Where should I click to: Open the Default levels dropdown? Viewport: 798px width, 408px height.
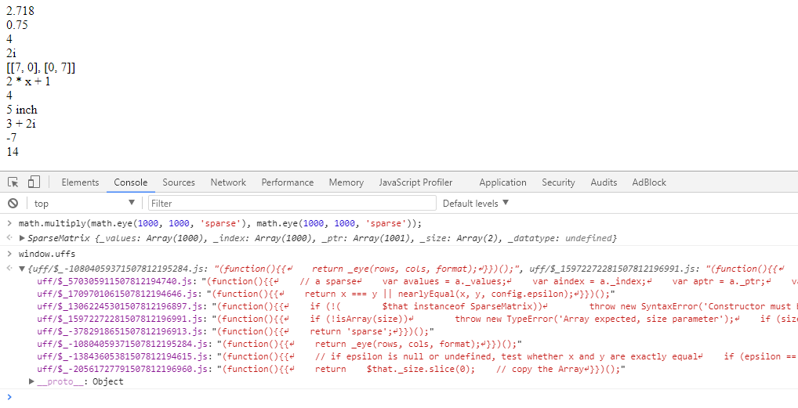pos(475,203)
